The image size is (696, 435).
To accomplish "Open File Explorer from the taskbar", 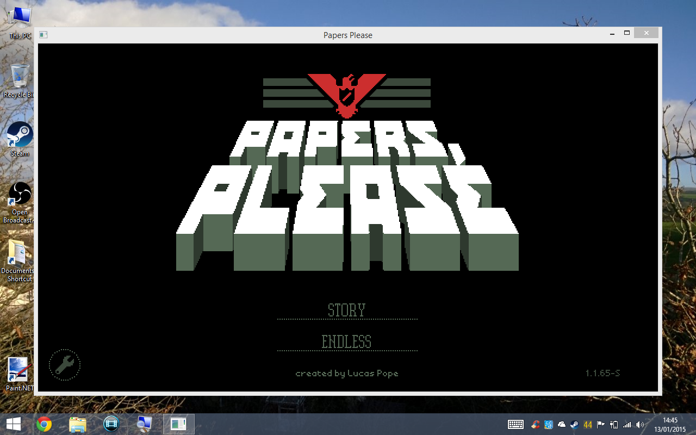I will pos(78,424).
